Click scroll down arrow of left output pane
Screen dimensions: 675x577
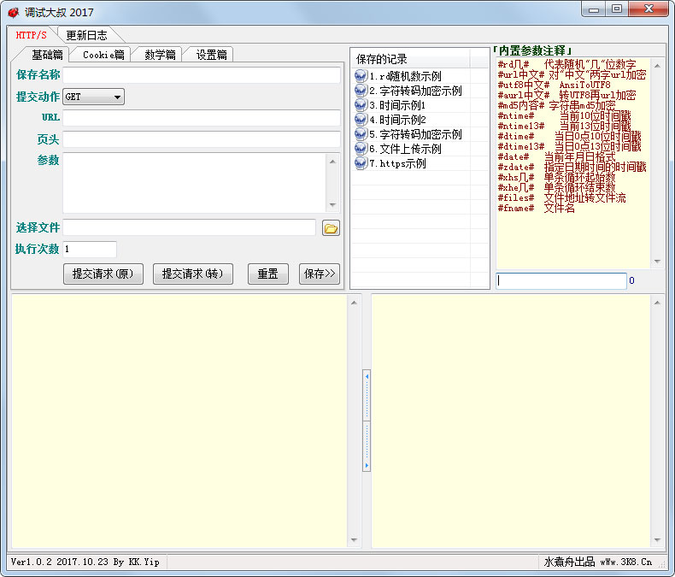354,540
